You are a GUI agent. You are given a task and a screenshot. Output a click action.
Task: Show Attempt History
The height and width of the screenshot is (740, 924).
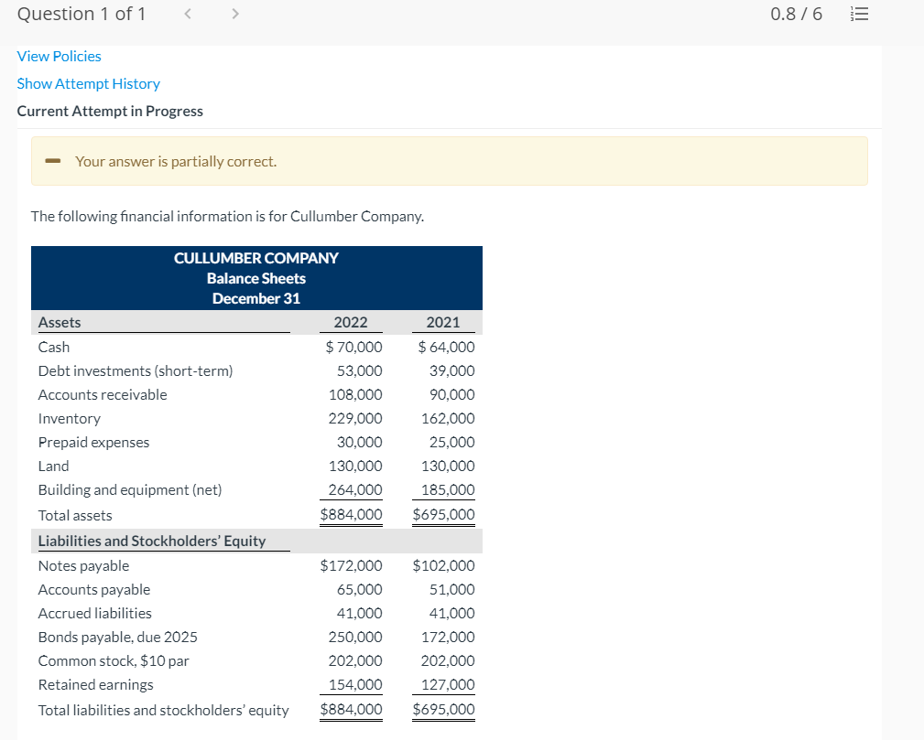88,83
